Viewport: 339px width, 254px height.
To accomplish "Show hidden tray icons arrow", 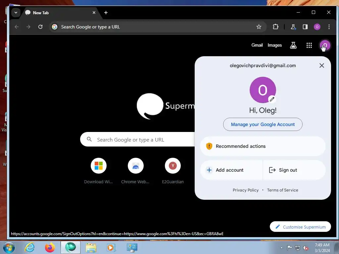I will (x=281, y=248).
